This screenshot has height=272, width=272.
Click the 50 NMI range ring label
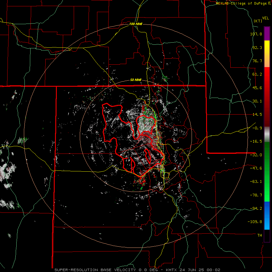pos(136,80)
